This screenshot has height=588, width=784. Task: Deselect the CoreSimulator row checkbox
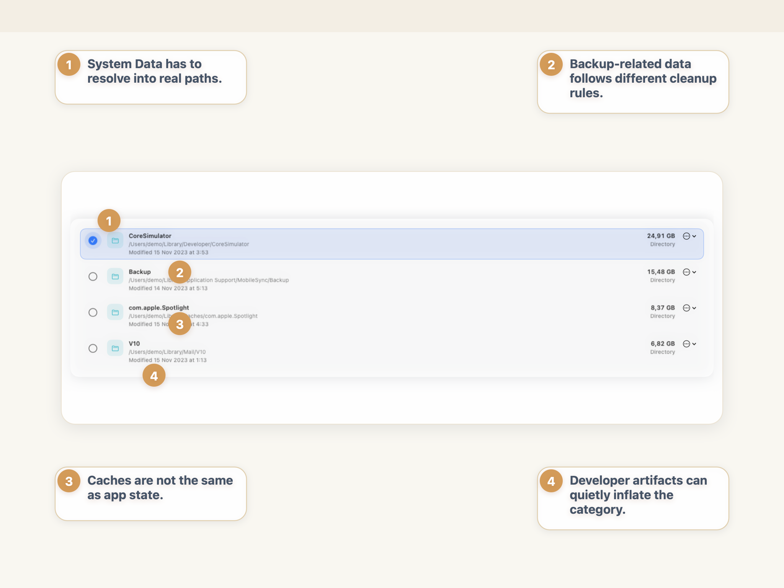click(x=93, y=241)
